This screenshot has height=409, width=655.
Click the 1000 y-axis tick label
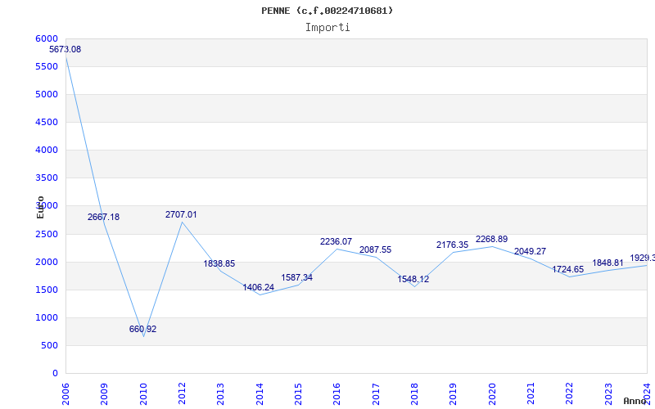pyautogui.click(x=47, y=317)
